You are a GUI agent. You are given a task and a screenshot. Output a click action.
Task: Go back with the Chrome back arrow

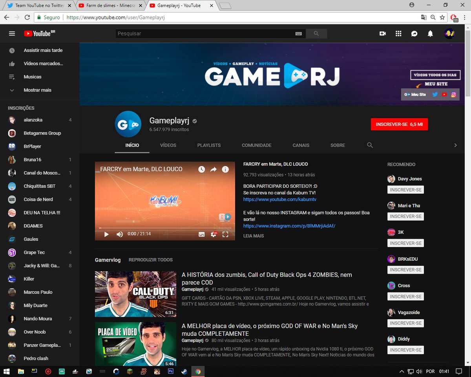pyautogui.click(x=7, y=17)
